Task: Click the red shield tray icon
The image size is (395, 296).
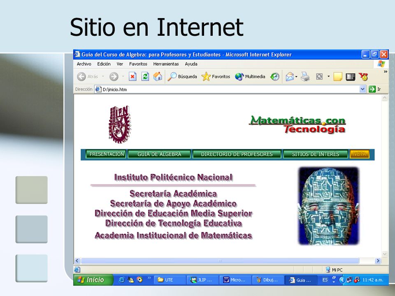Action: point(357,280)
